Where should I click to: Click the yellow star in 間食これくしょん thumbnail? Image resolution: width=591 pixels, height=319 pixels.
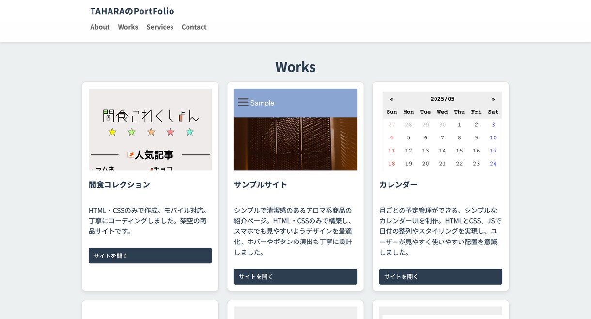(x=112, y=132)
